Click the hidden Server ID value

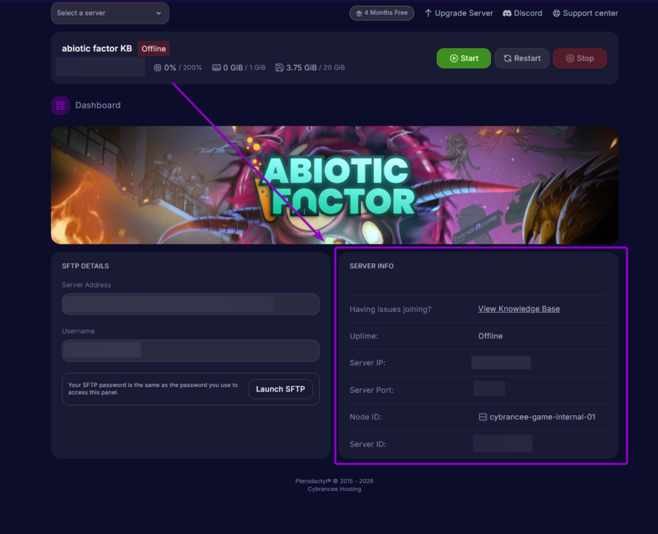(x=502, y=444)
